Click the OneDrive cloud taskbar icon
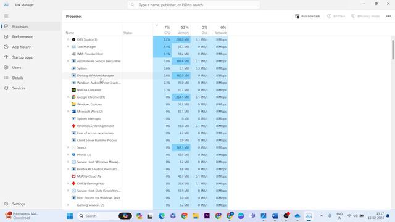This screenshot has height=222, width=395. pos(297,216)
